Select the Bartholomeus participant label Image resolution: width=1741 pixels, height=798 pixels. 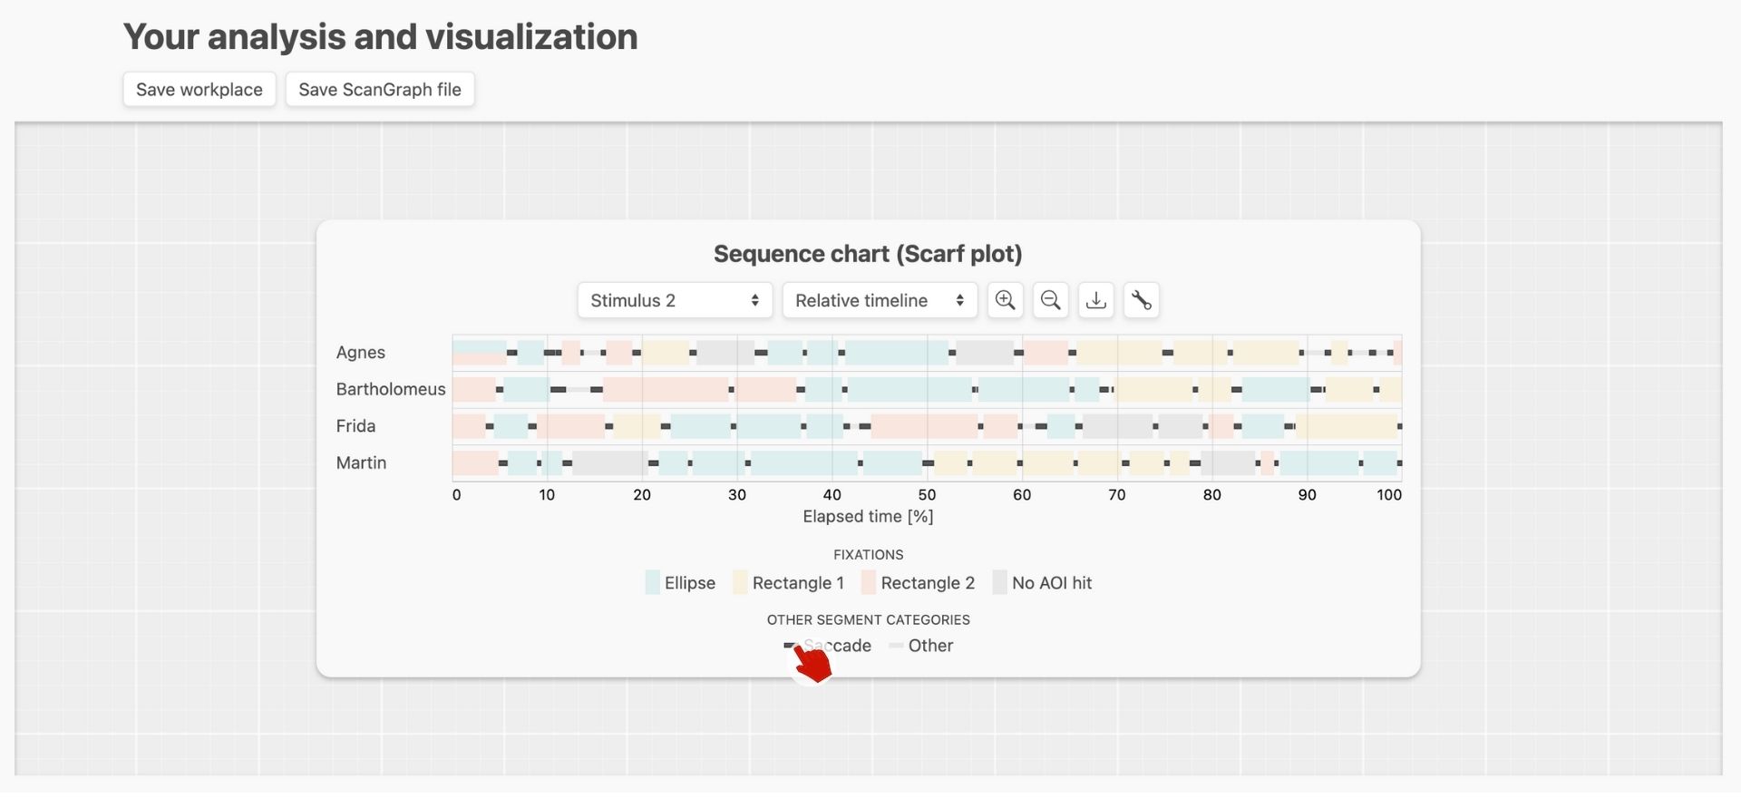391,389
